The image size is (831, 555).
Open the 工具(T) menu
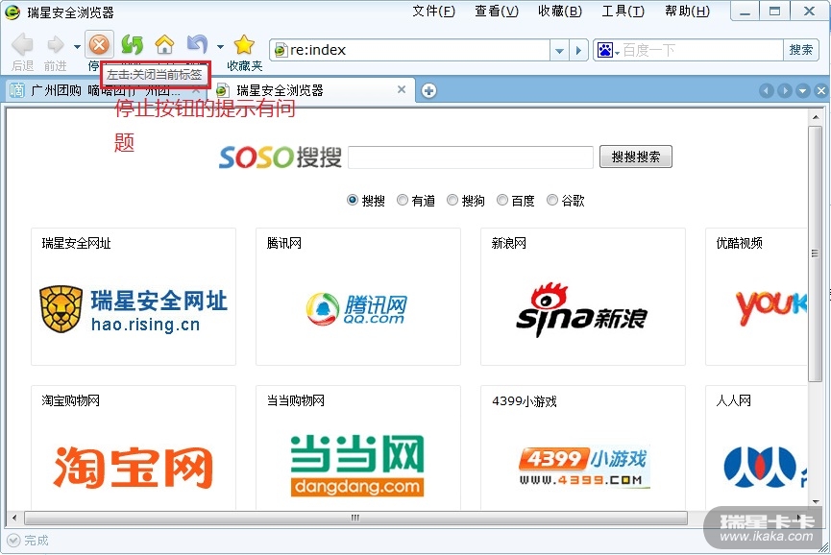click(623, 12)
